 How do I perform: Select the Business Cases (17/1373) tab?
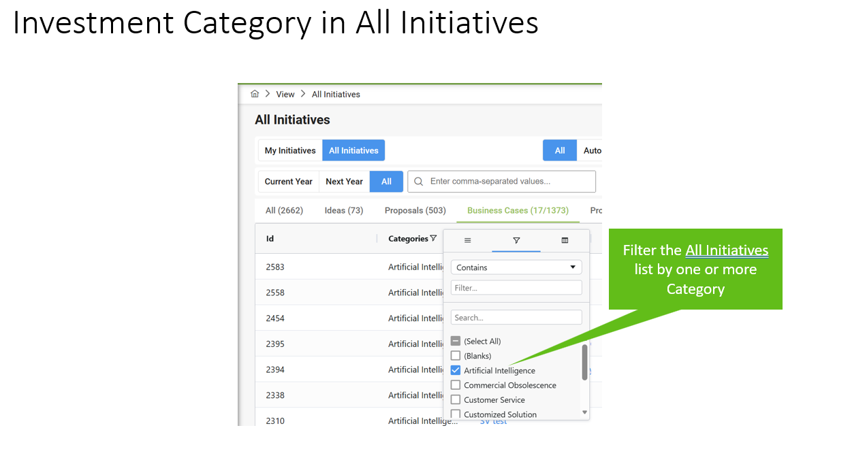click(x=518, y=210)
